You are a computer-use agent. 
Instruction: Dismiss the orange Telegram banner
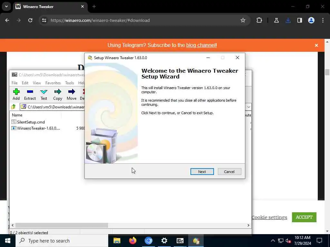[316, 45]
